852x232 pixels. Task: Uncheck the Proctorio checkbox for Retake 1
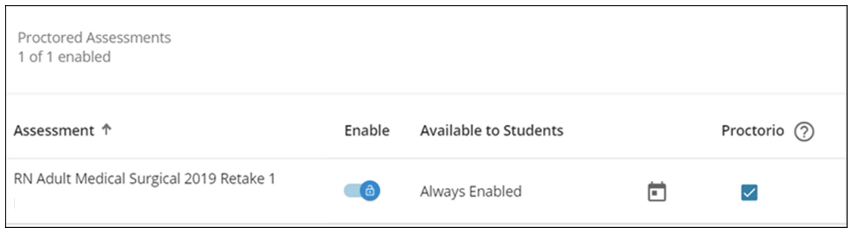point(749,192)
